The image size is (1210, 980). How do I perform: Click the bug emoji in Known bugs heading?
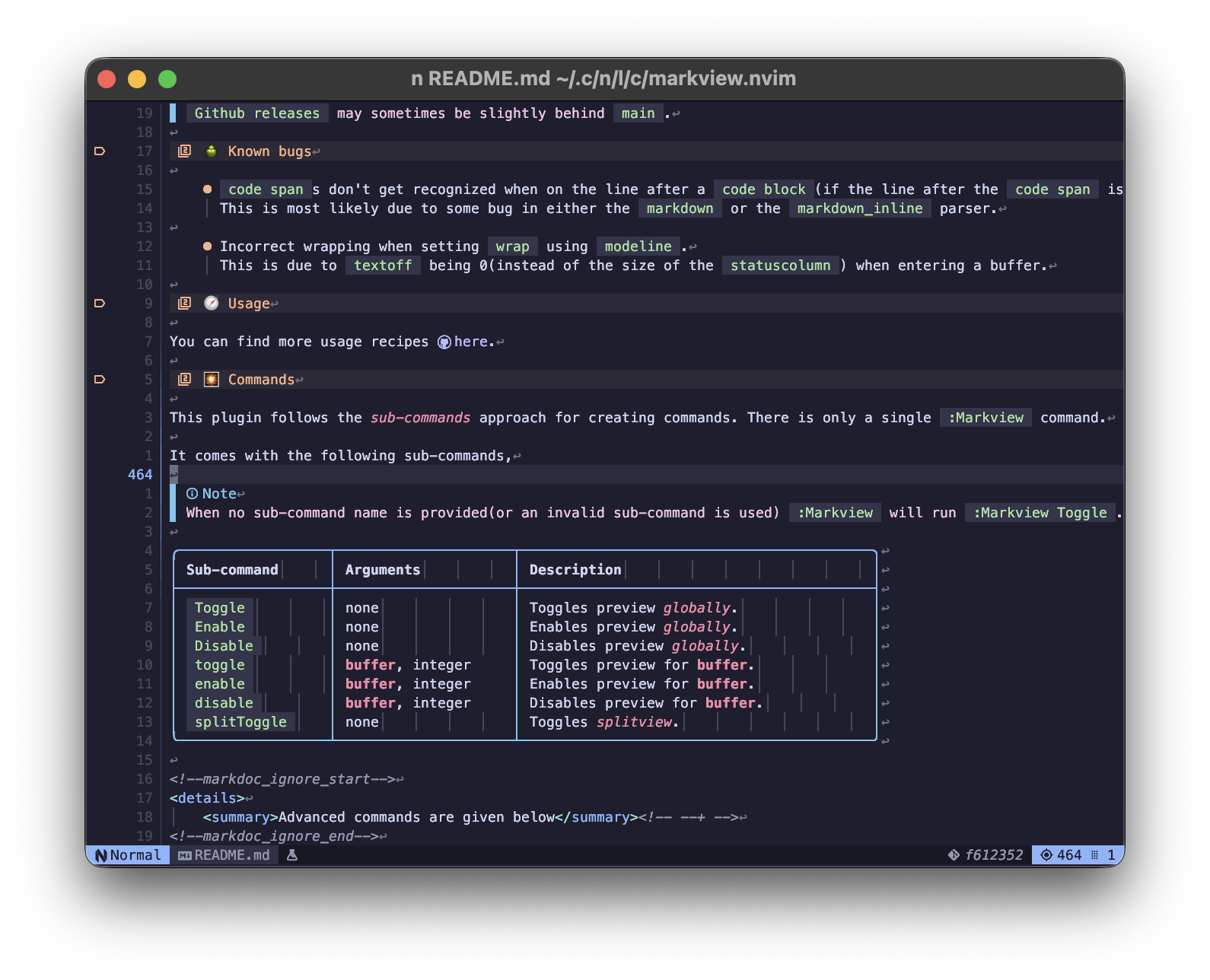point(212,151)
